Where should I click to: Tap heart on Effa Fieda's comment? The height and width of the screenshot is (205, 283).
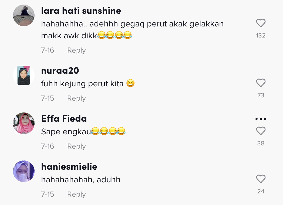261,131
